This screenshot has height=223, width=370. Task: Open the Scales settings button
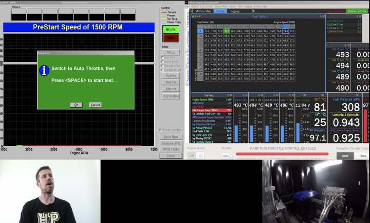tap(171, 75)
